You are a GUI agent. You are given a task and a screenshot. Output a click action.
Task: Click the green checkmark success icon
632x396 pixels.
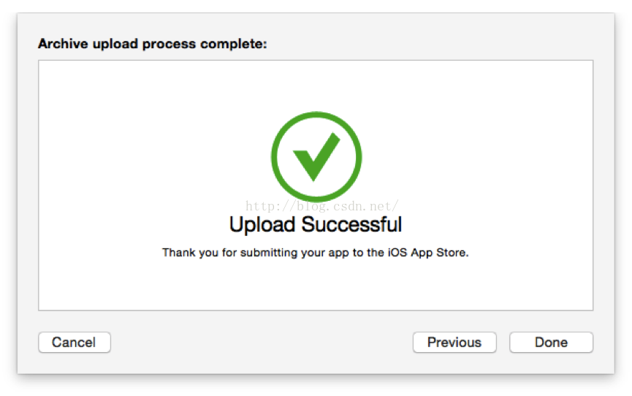point(316,156)
